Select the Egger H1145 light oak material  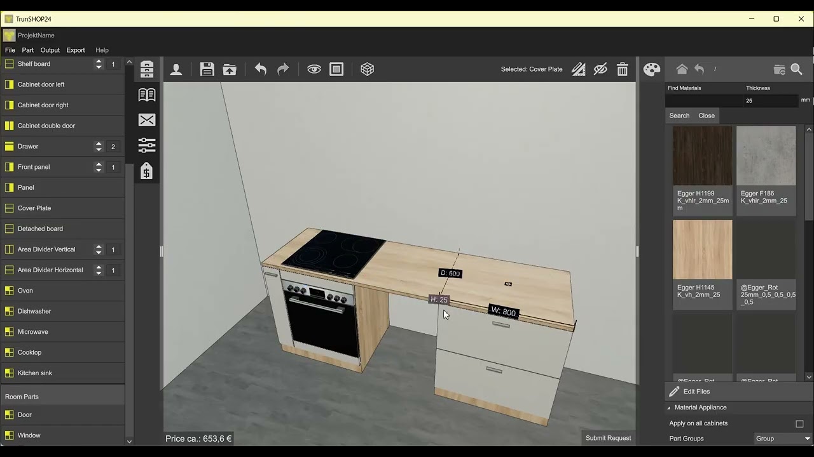pos(703,264)
